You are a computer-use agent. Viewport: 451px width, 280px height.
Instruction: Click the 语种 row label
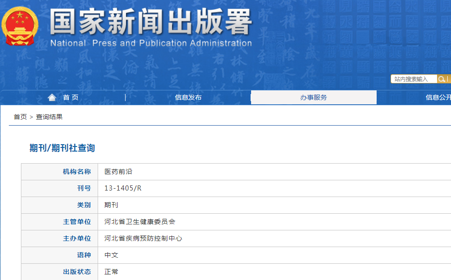[84, 255]
